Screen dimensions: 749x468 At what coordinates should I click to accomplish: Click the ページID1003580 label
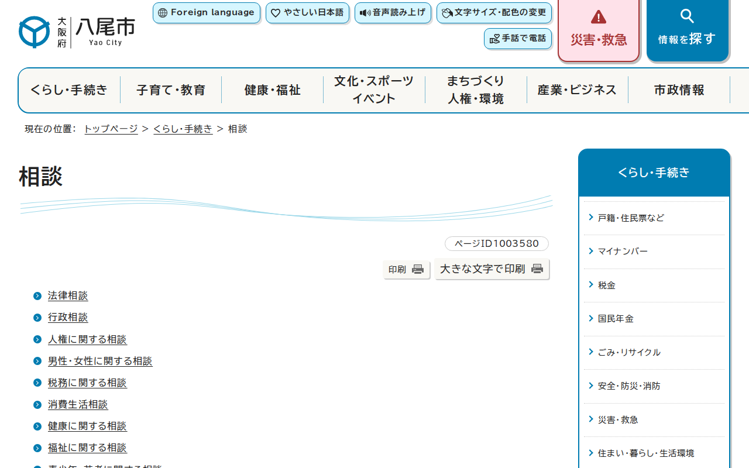point(497,243)
